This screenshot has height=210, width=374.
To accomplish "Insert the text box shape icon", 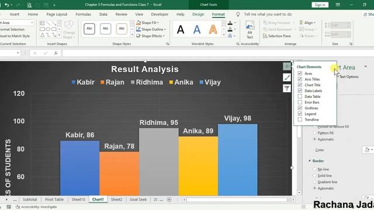I will click(42, 23).
